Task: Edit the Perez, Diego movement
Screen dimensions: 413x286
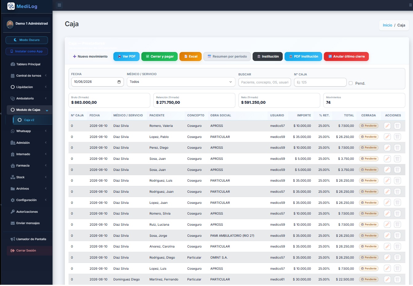Action: 387,148
